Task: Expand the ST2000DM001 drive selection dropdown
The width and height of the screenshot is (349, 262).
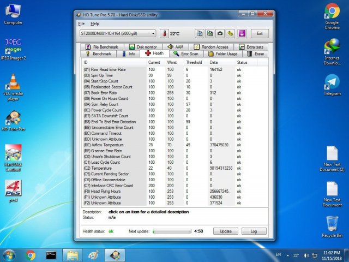Action: coord(154,33)
